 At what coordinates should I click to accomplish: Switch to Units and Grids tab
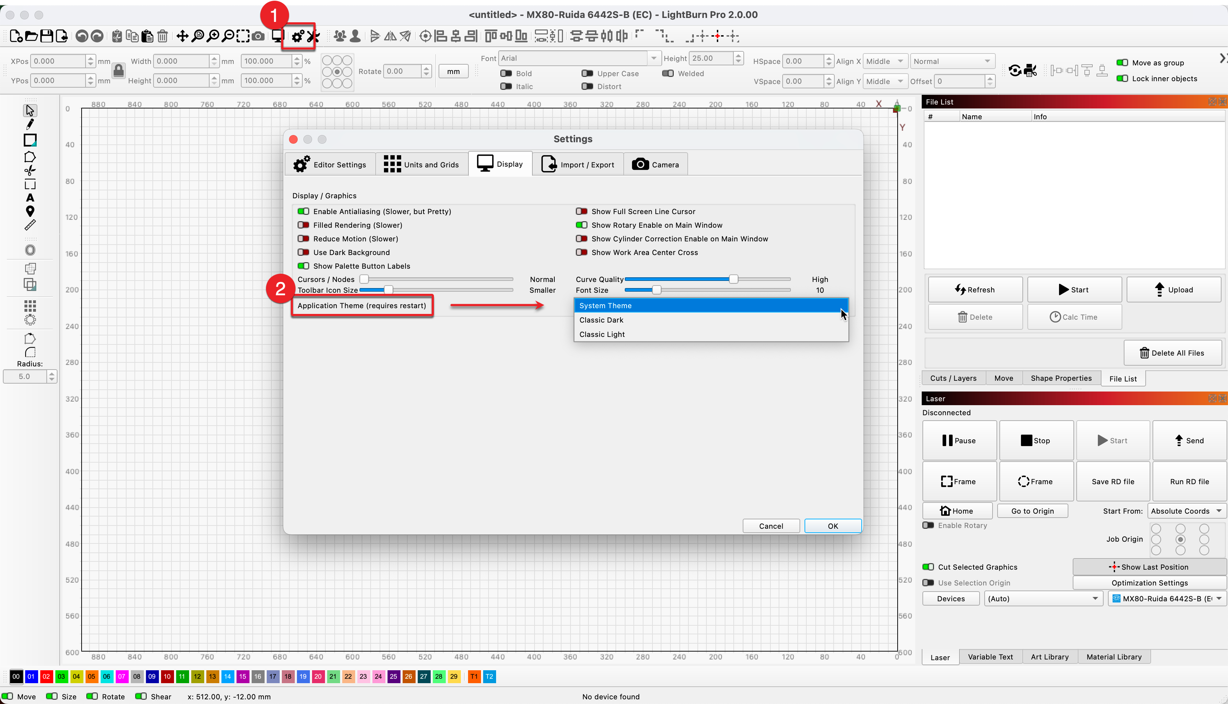pyautogui.click(x=421, y=165)
